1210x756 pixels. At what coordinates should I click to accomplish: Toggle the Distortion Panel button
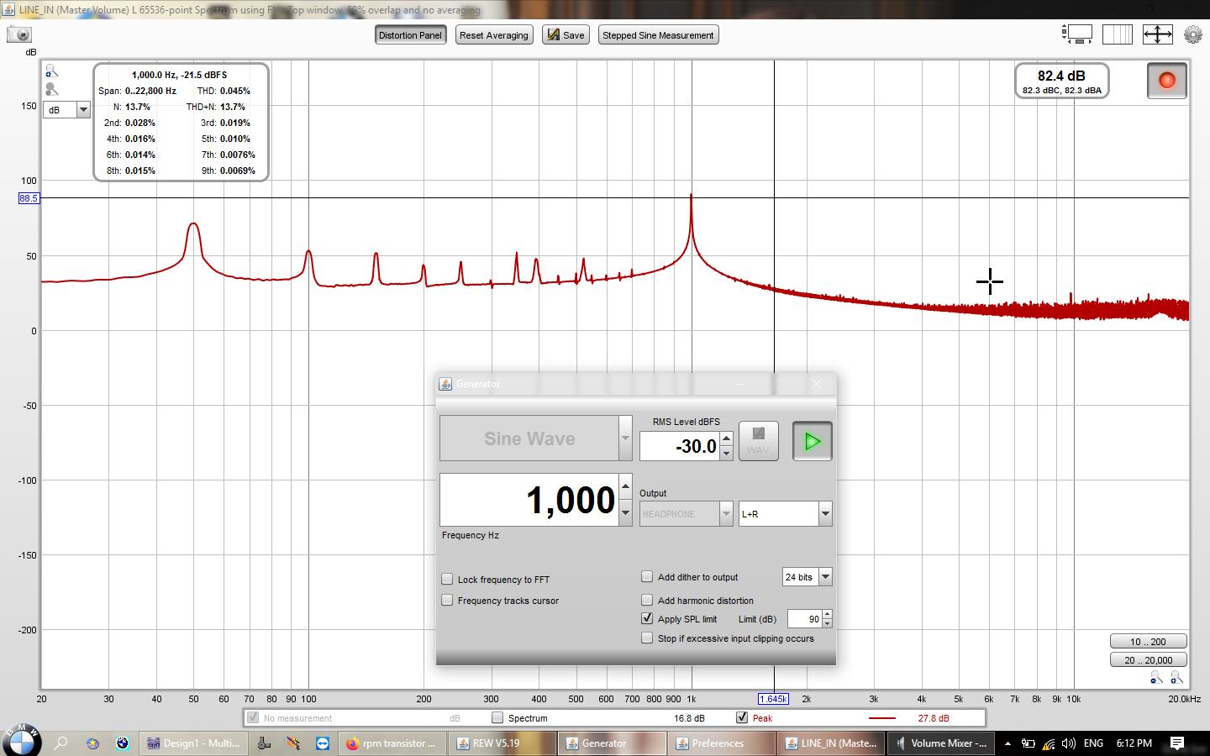(410, 34)
